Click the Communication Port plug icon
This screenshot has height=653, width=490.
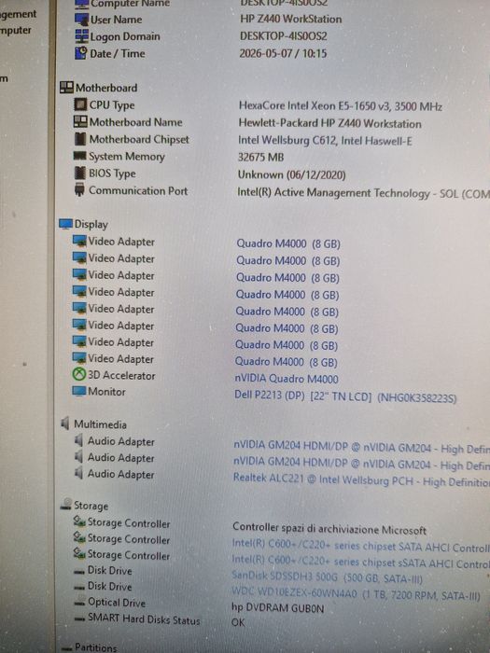click(x=79, y=190)
